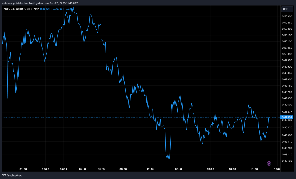
Task: Click the TradingView logo icon
Action: pyautogui.click(x=4, y=175)
